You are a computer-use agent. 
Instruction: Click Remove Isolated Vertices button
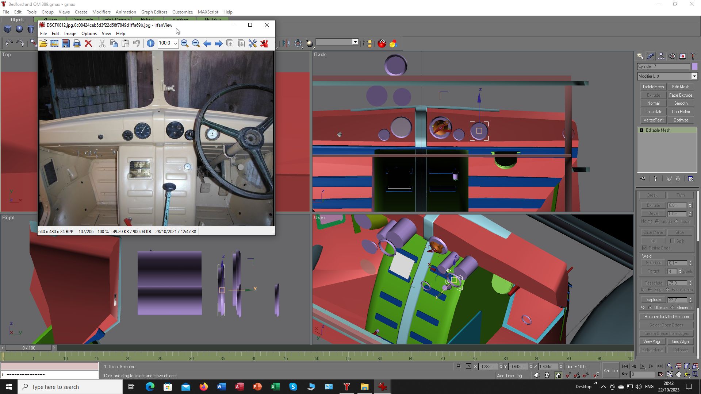pyautogui.click(x=666, y=317)
